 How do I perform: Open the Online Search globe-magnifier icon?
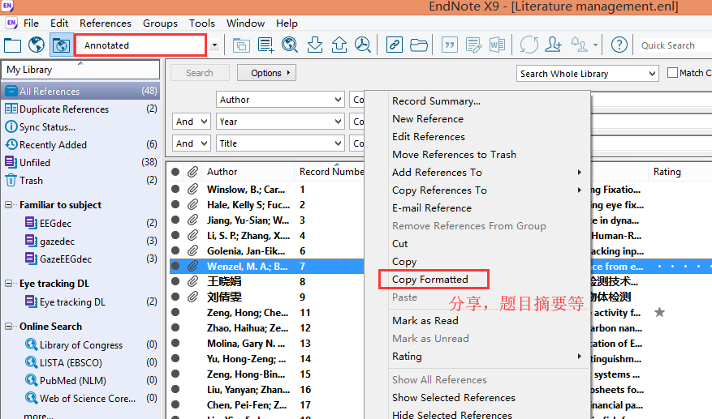(290, 45)
